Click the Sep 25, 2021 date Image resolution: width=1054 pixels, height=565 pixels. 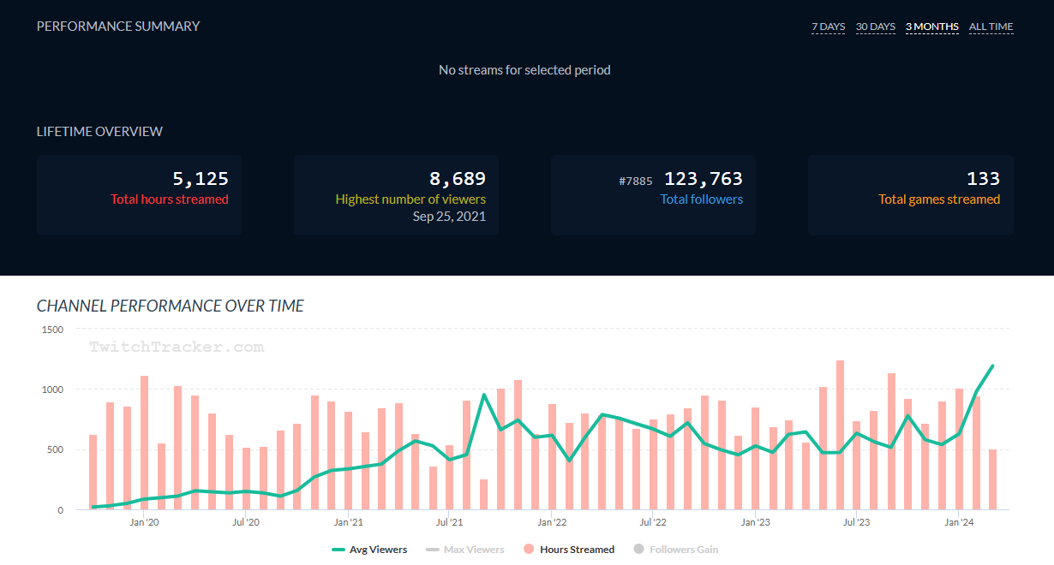click(449, 217)
